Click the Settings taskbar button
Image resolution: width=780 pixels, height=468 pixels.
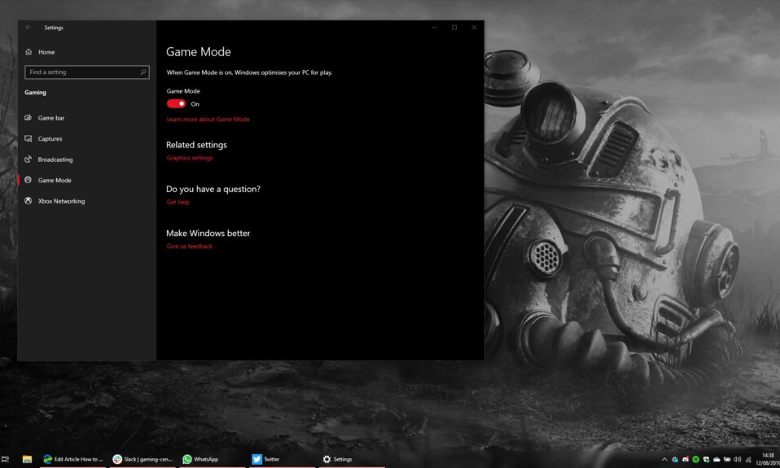tap(351, 459)
